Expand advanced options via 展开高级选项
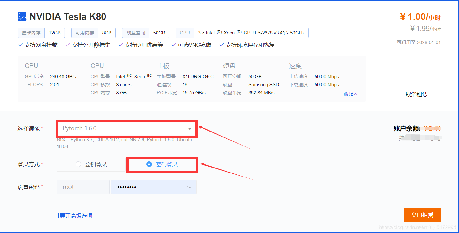The image size is (459, 233). point(75,216)
